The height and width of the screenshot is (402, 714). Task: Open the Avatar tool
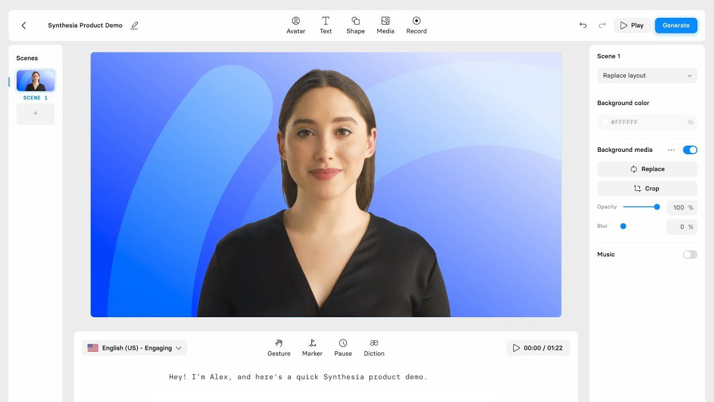click(x=296, y=25)
